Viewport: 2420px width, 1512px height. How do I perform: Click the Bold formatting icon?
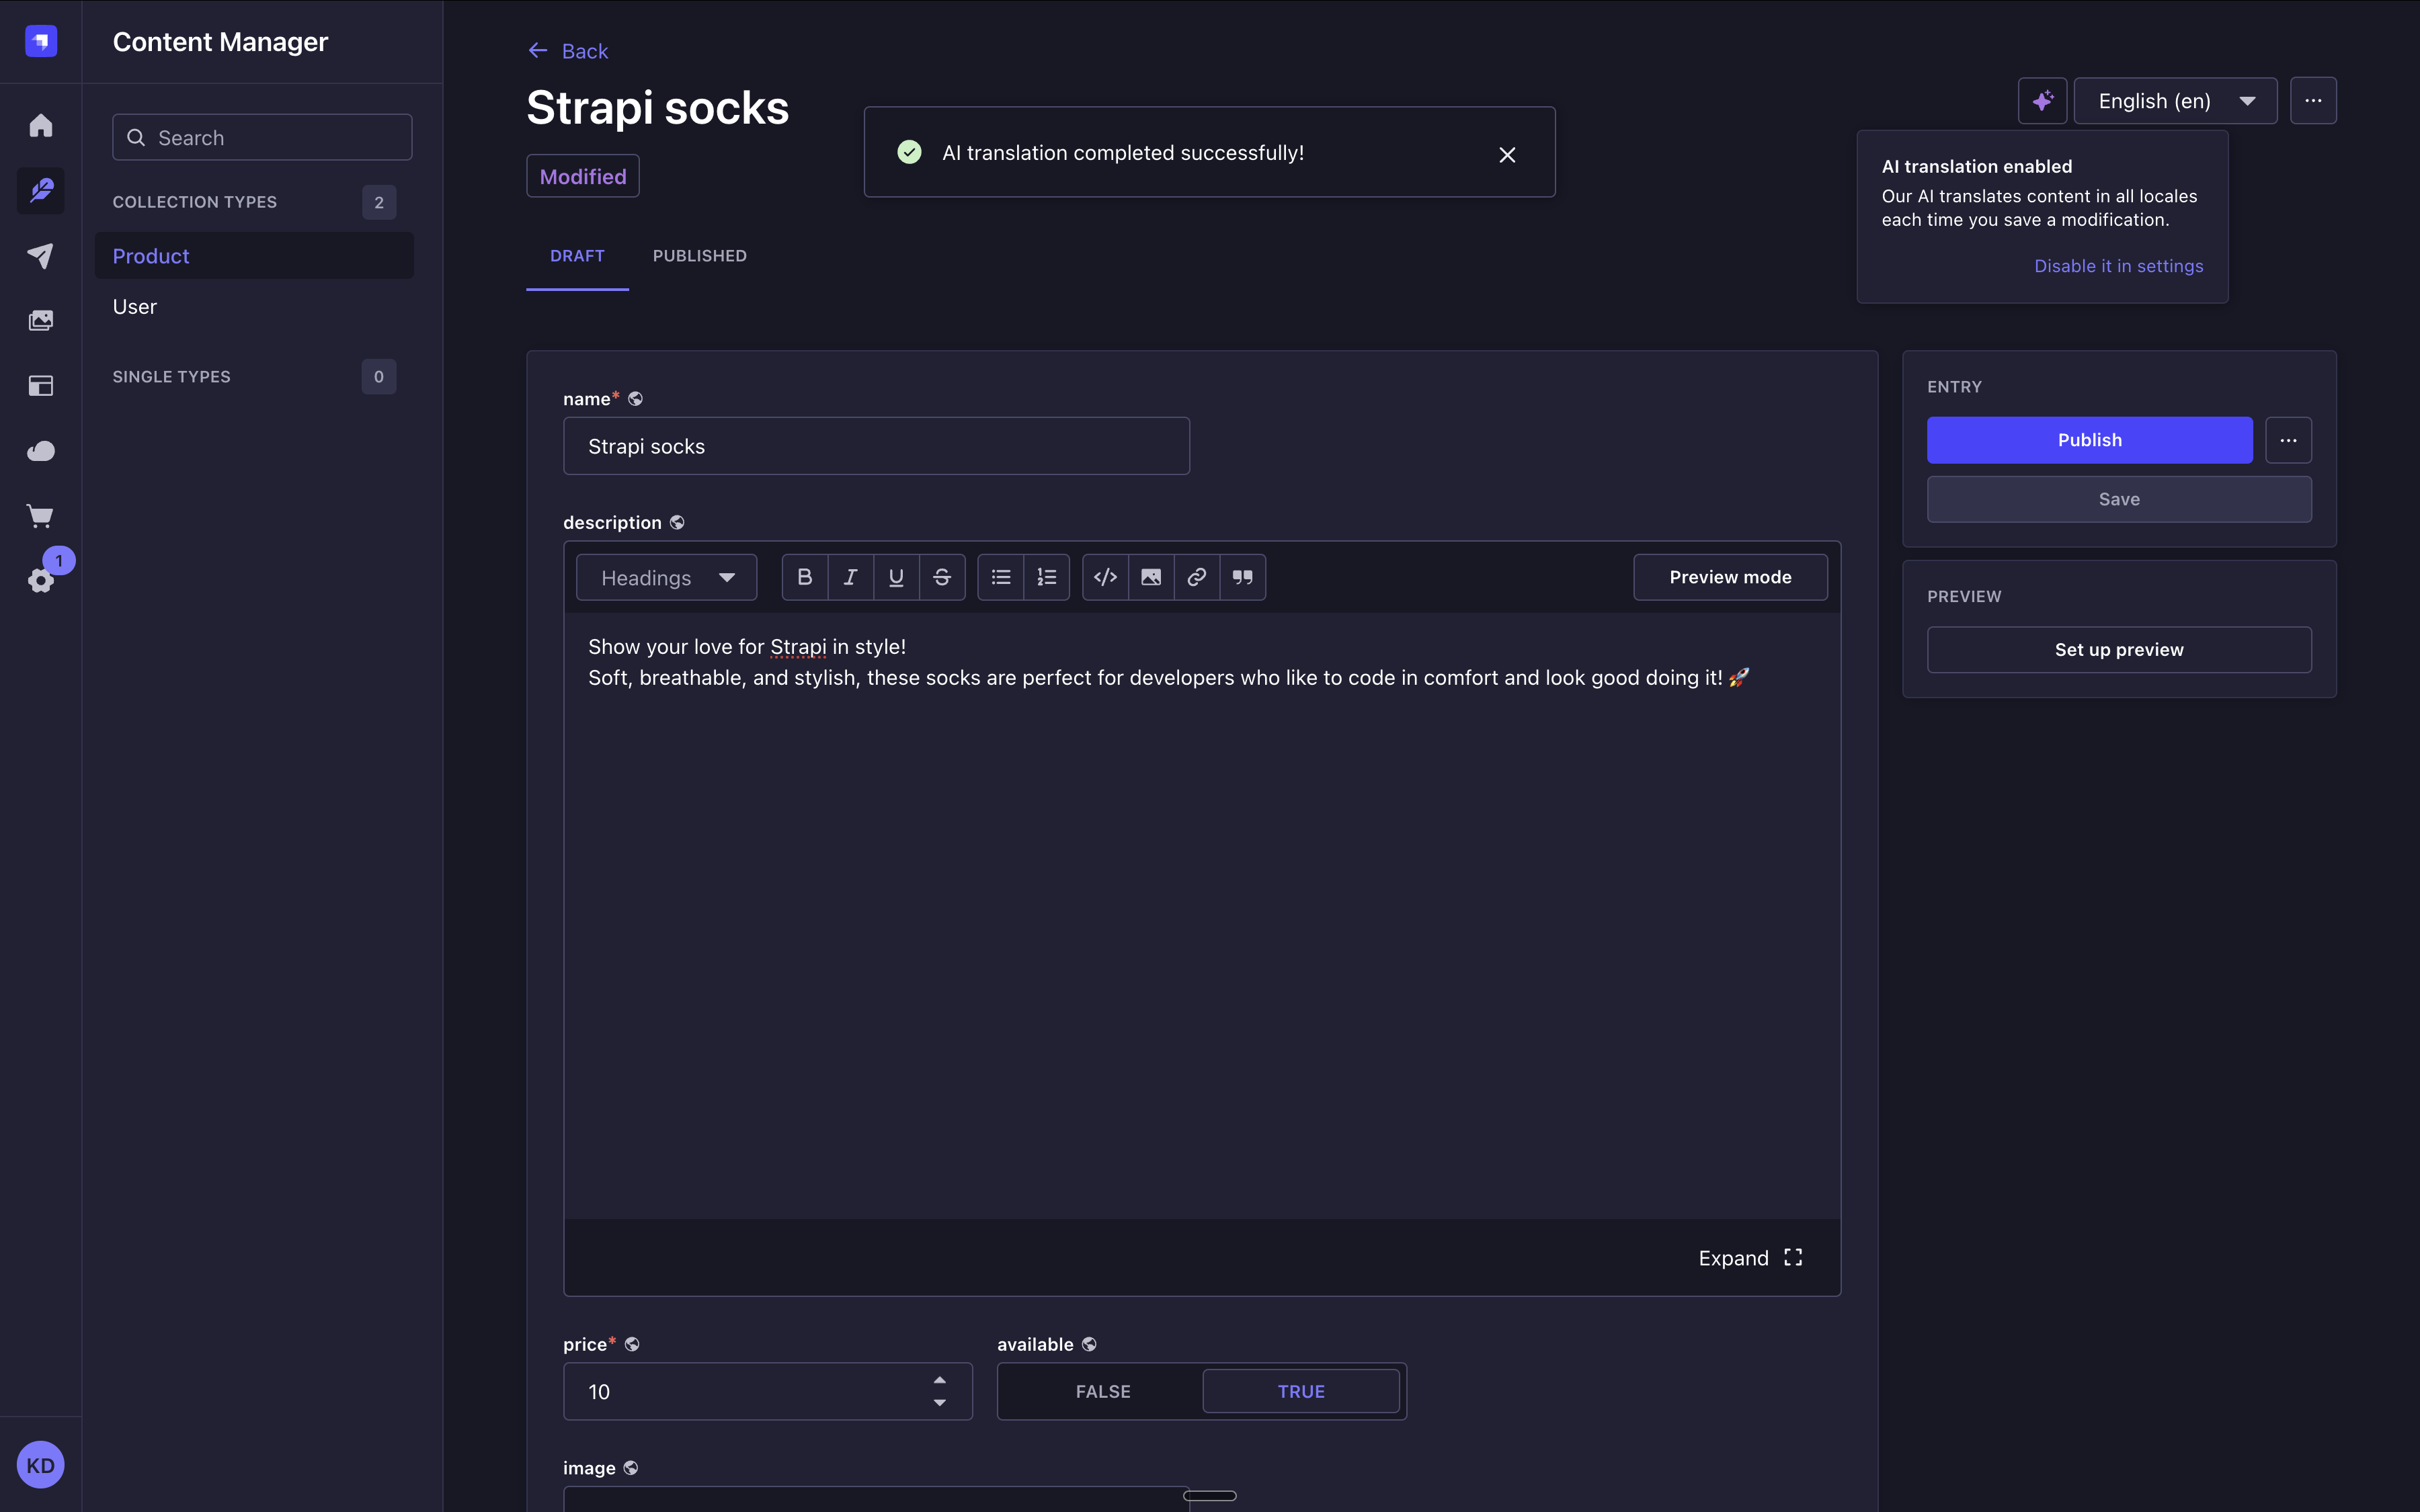click(804, 577)
